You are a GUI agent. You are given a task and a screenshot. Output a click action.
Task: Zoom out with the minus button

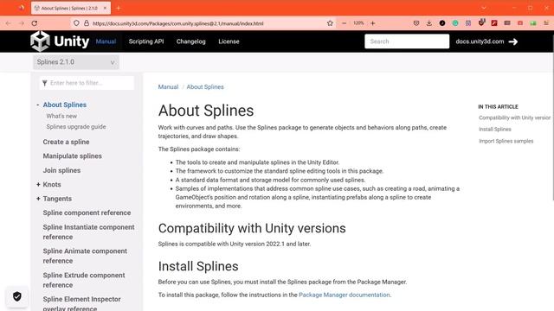[345, 23]
